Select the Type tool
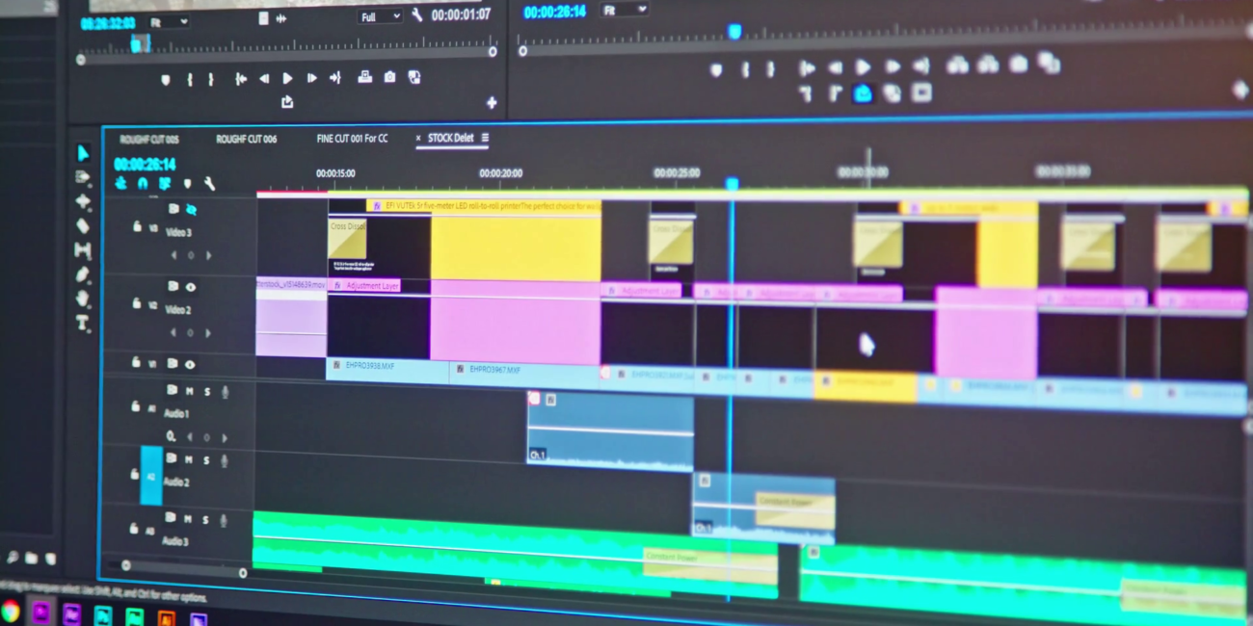Image resolution: width=1253 pixels, height=626 pixels. (83, 323)
